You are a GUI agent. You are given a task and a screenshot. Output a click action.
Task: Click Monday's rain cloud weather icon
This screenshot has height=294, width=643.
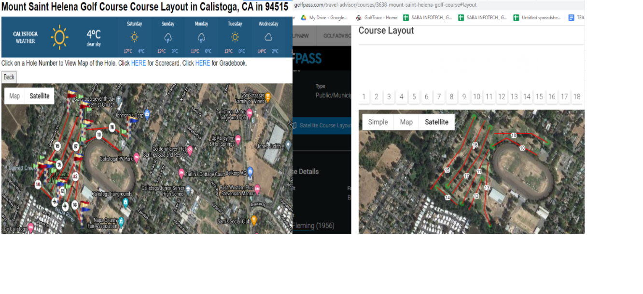(201, 38)
